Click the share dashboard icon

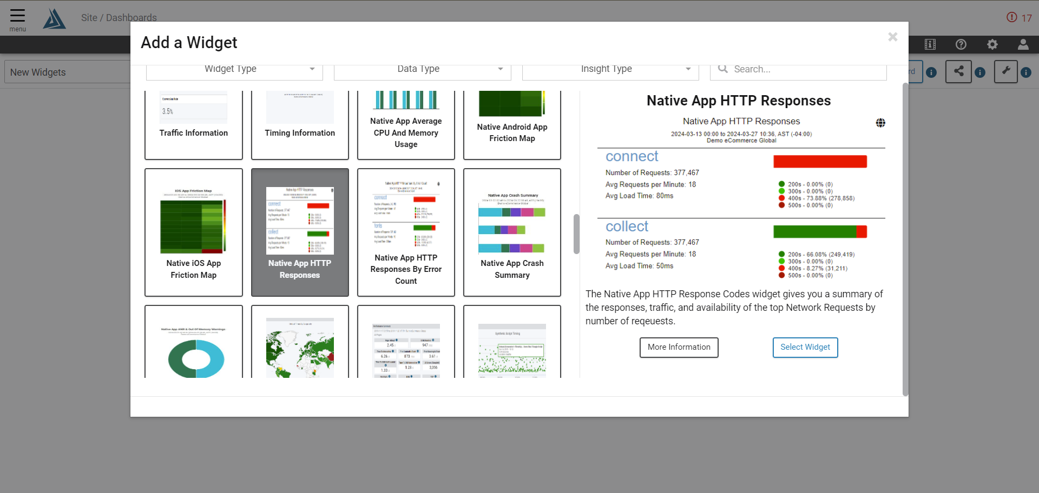tap(958, 71)
